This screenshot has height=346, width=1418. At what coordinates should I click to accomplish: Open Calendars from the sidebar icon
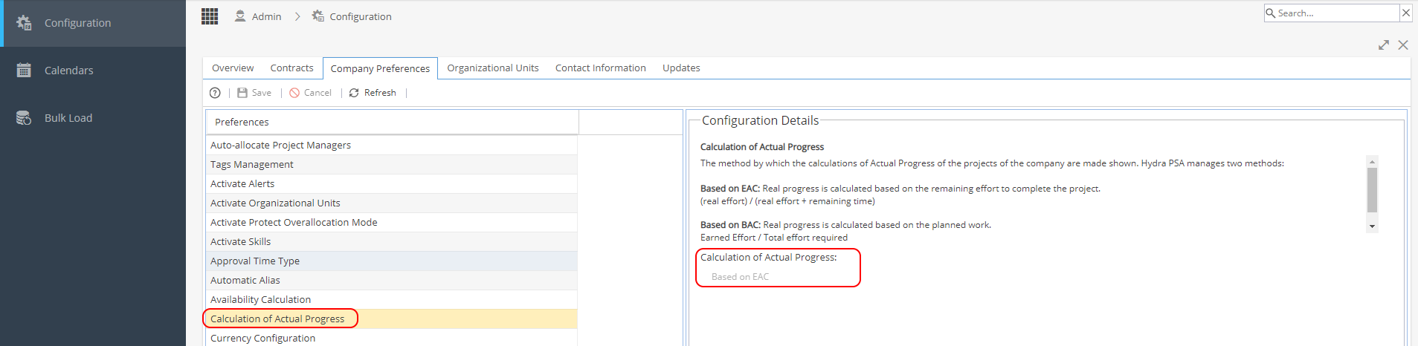(x=24, y=71)
